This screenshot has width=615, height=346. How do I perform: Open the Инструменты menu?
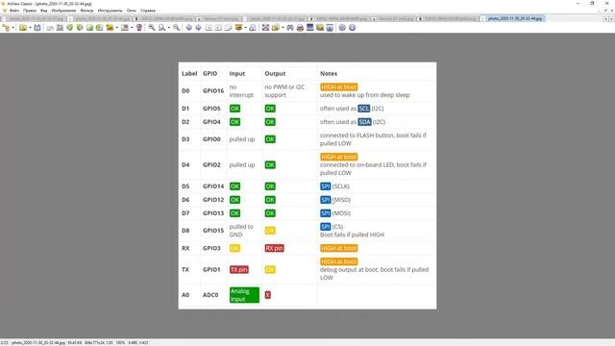tap(110, 11)
